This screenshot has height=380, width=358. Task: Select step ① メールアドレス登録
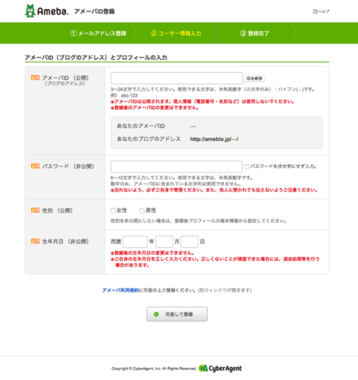coord(99,33)
